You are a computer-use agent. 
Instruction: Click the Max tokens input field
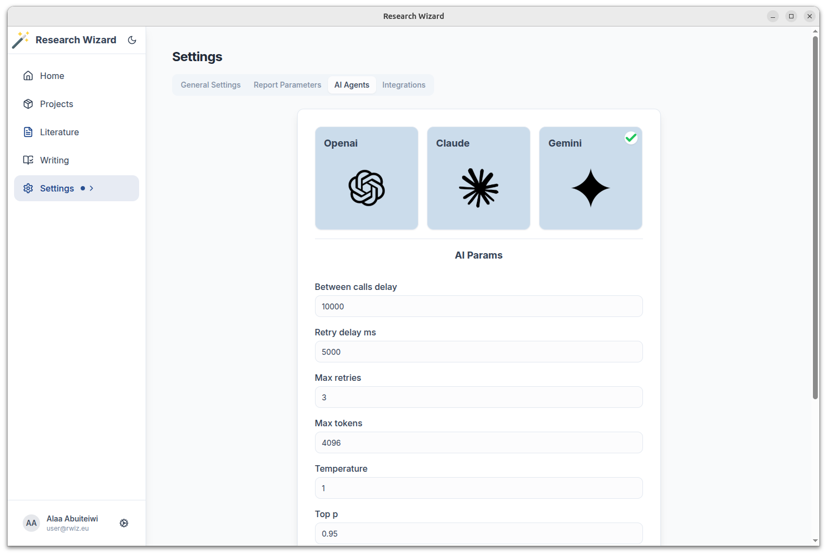(x=478, y=442)
